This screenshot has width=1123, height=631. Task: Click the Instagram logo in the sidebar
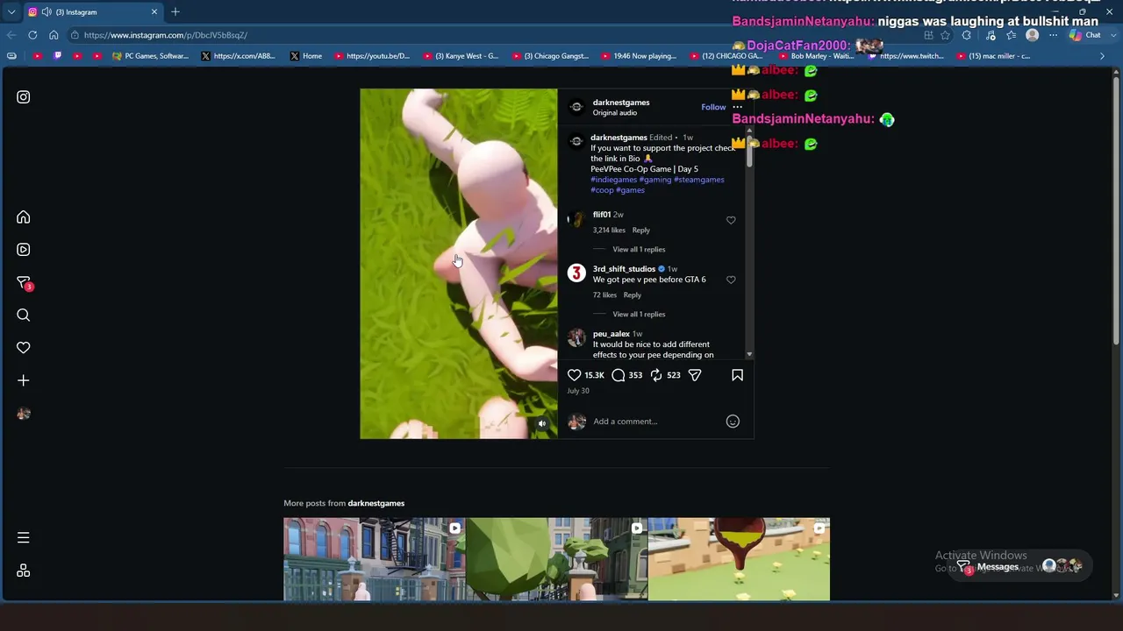24,97
